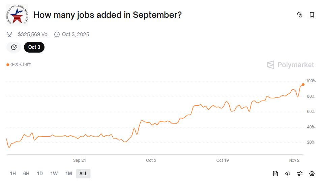Image resolution: width=321 pixels, height=181 pixels.
Task: Click the Bureau of Labor Statistics logo
Action: (x=17, y=15)
